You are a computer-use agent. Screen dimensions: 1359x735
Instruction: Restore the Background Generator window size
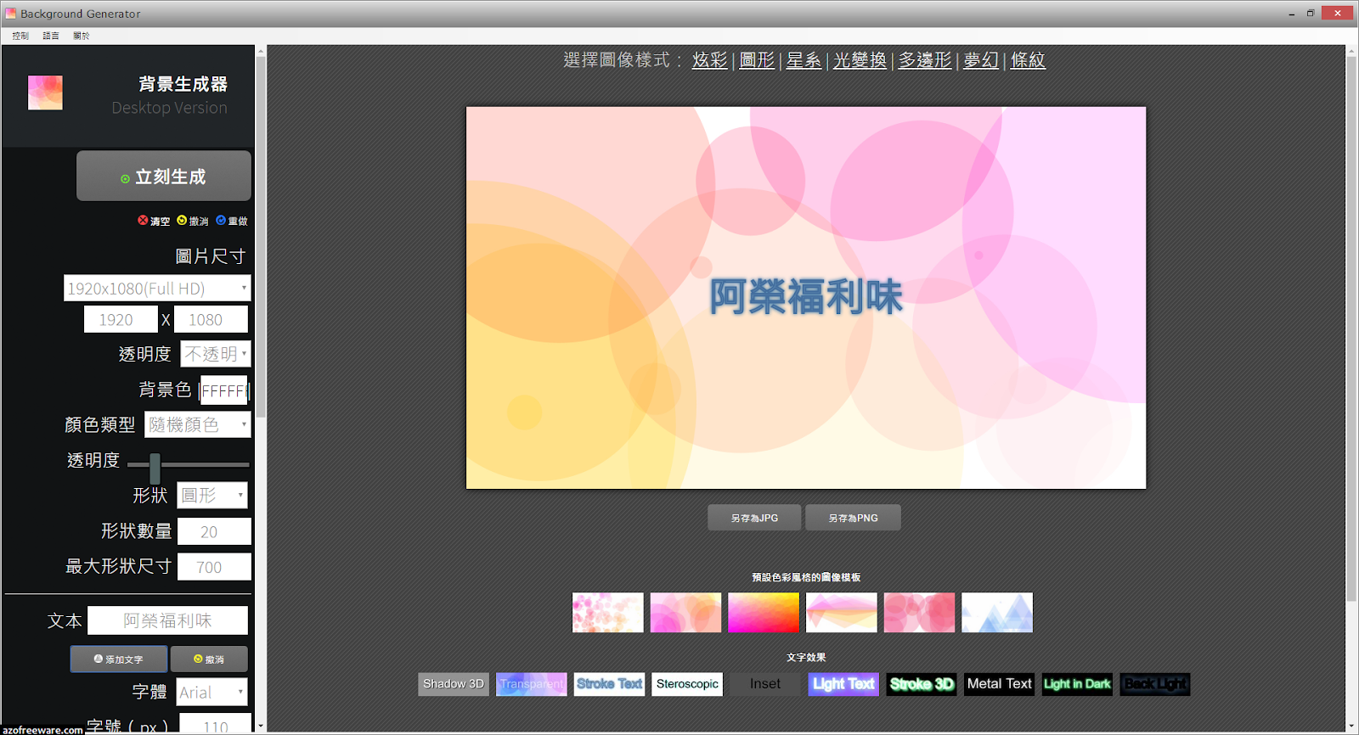[x=1311, y=14]
